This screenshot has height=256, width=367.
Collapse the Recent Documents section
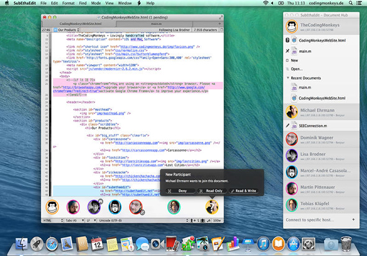pyautogui.click(x=288, y=78)
